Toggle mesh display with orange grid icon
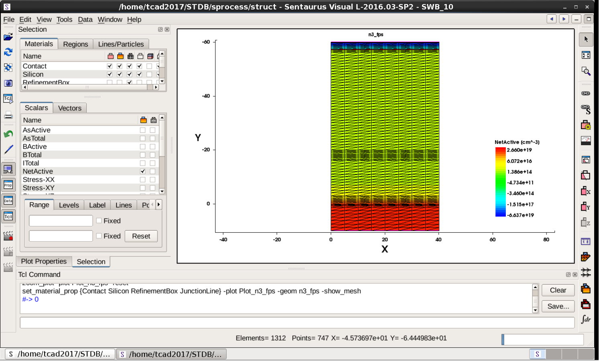 [586, 257]
